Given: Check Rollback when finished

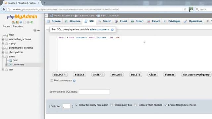Looking at the screenshot, I should 135,105.
